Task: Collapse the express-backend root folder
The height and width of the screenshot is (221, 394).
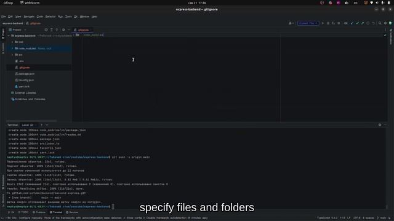Action: 9,36
